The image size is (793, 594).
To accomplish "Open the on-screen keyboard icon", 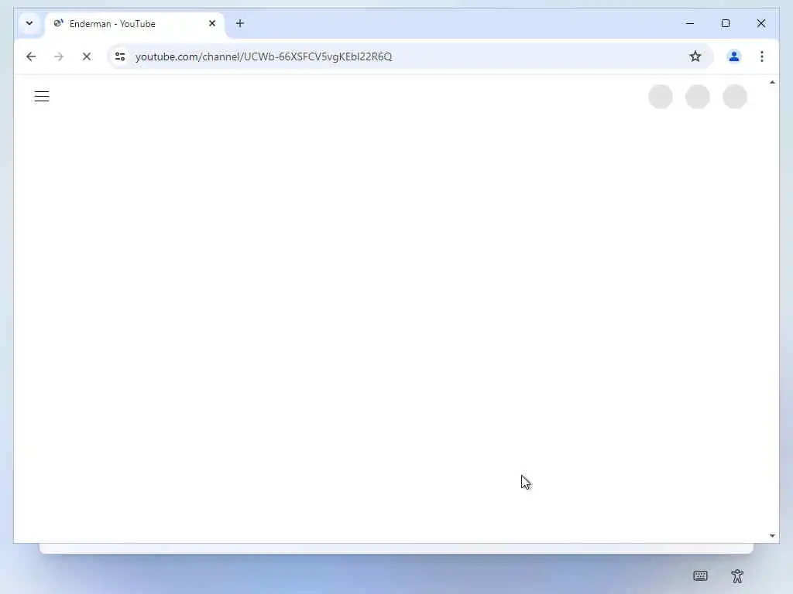I will [x=700, y=575].
